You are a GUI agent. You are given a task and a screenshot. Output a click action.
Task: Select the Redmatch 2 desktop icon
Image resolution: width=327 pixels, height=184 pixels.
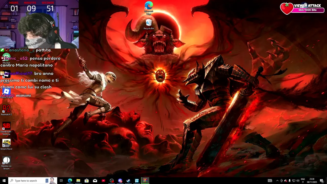(x=6, y=110)
